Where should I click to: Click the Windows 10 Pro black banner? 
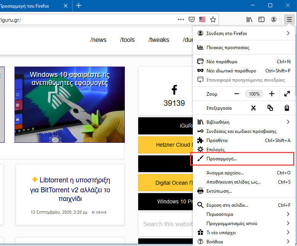coord(166,201)
